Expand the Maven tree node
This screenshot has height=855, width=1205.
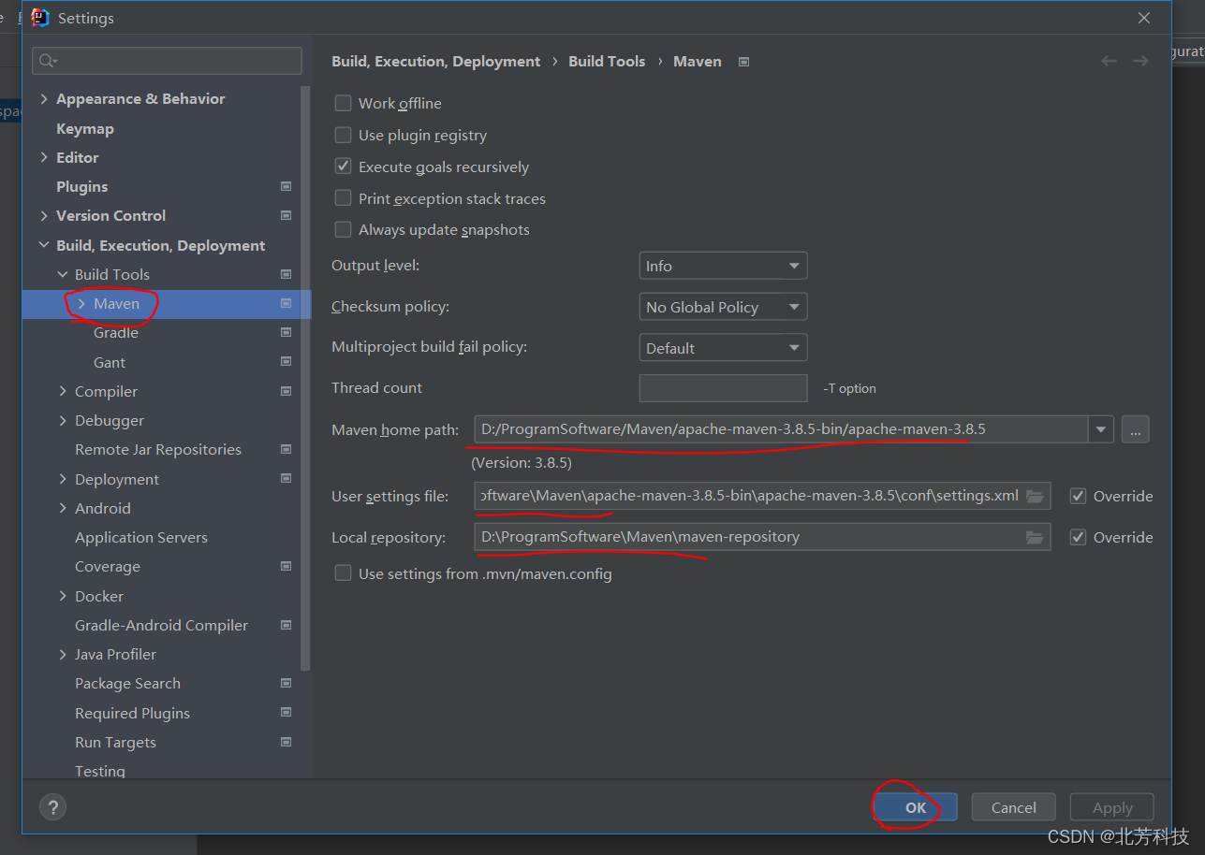coord(81,303)
